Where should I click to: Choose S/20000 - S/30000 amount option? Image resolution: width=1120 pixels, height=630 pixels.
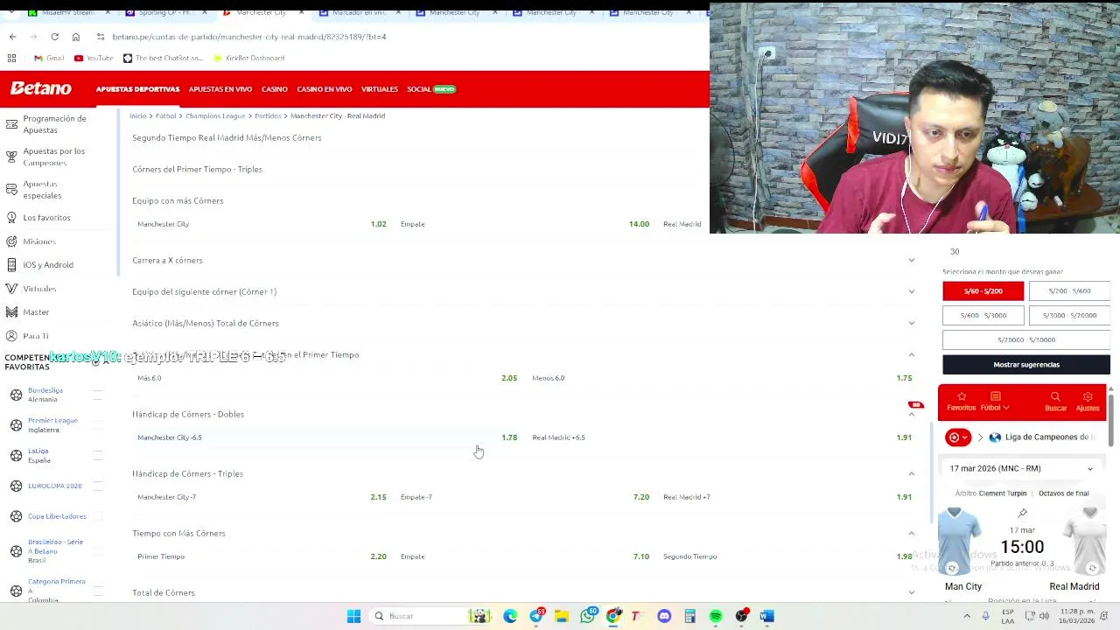tap(1026, 339)
